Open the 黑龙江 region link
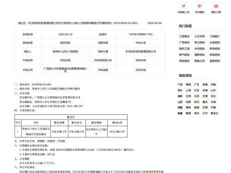The image size is (231, 173). point(214,113)
